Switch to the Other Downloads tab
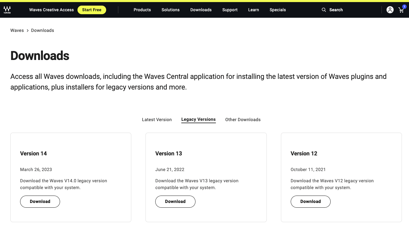Viewport: 409px width, 226px height. click(x=243, y=120)
